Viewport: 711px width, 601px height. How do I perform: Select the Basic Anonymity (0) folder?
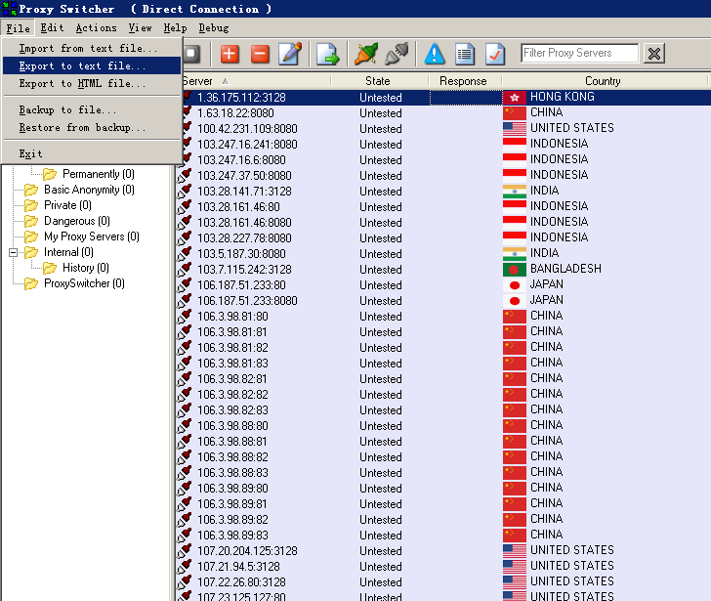[x=89, y=190]
